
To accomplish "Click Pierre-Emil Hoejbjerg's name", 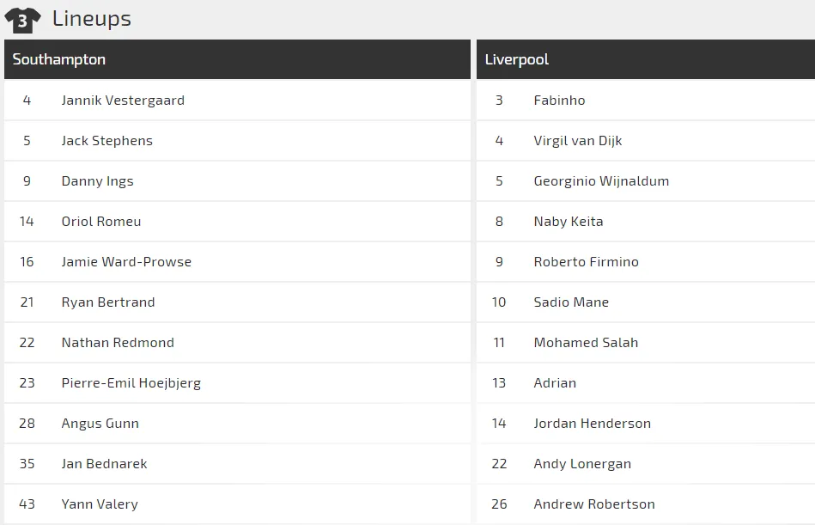I will (x=131, y=383).
